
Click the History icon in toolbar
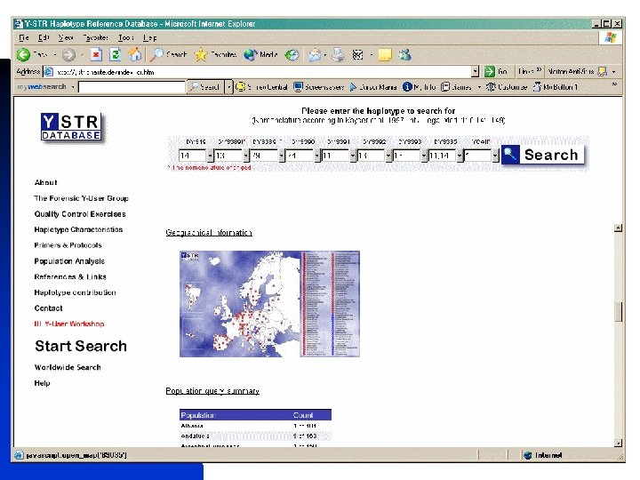pos(292,54)
